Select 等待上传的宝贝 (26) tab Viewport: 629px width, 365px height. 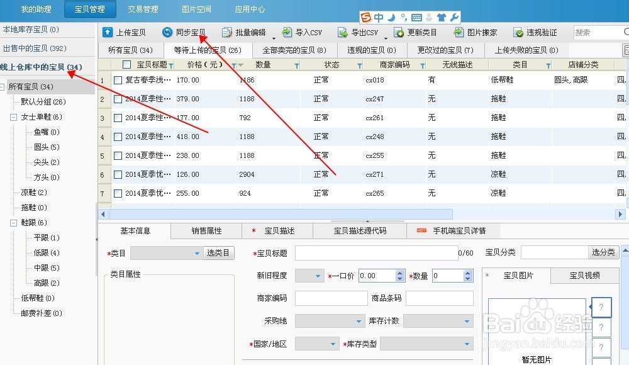click(x=208, y=50)
